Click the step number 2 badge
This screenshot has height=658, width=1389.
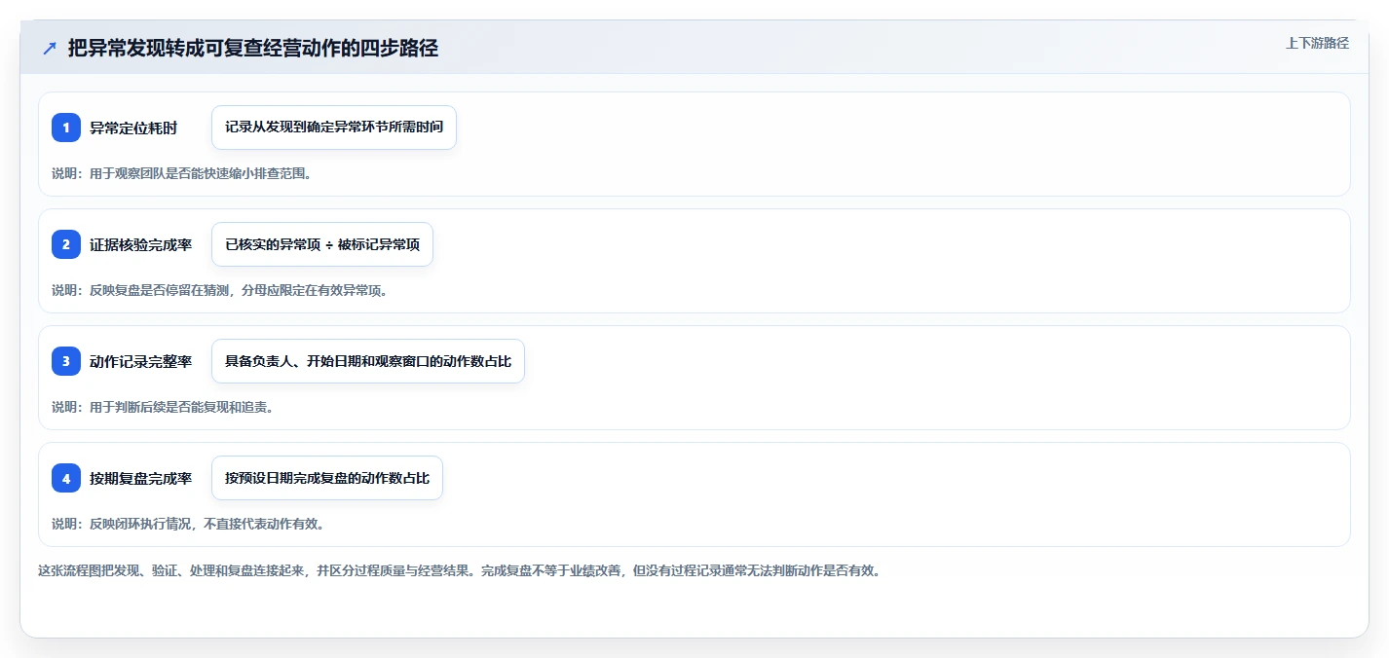click(x=66, y=244)
